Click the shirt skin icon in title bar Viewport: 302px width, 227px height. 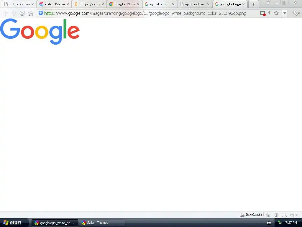(x=268, y=3)
